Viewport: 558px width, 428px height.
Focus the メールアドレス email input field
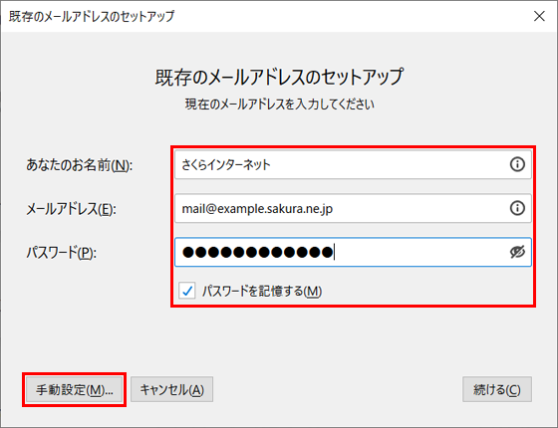[x=353, y=208]
